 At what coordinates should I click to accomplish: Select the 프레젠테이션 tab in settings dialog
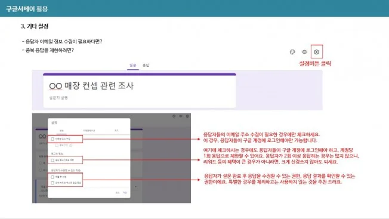pyautogui.click(x=89, y=131)
